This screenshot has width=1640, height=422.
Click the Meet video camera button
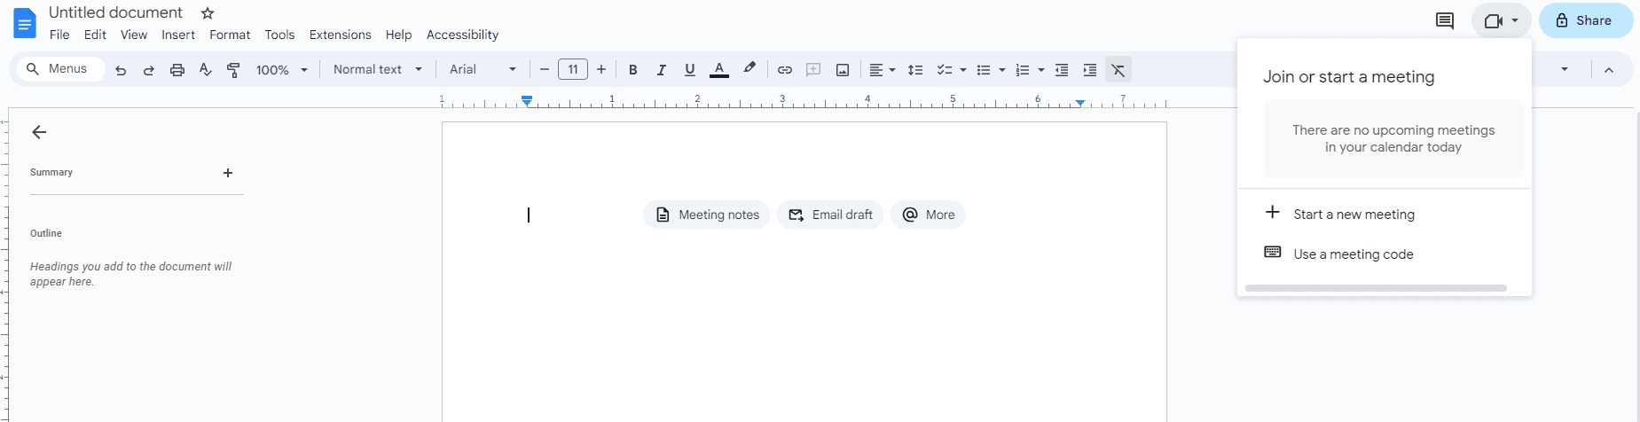(1501, 20)
